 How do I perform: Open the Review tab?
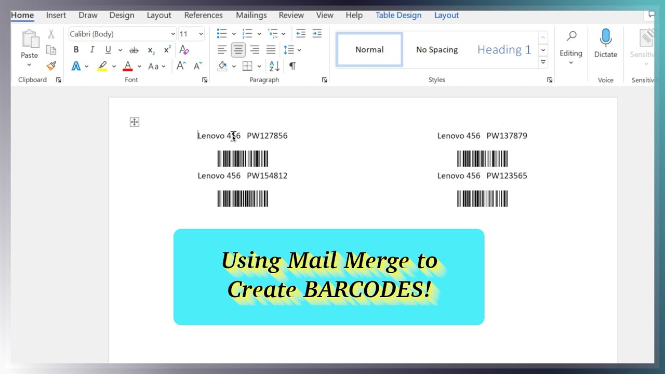click(x=291, y=15)
